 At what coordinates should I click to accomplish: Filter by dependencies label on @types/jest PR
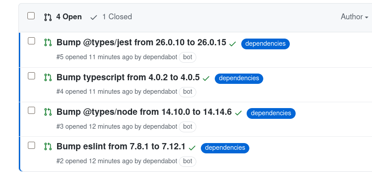[x=266, y=44]
